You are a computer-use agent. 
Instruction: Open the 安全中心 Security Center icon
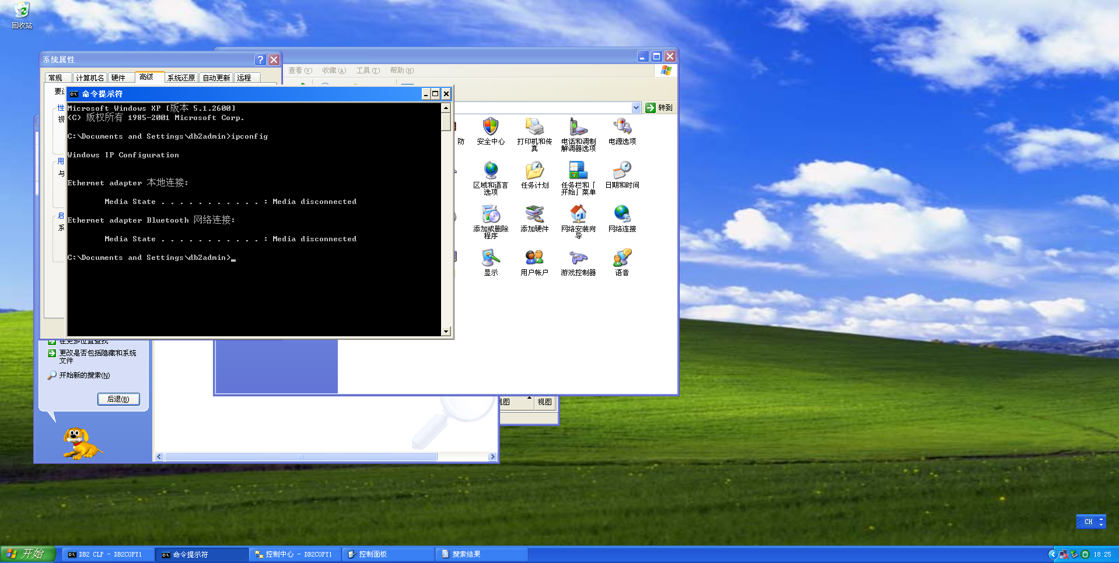tap(491, 131)
